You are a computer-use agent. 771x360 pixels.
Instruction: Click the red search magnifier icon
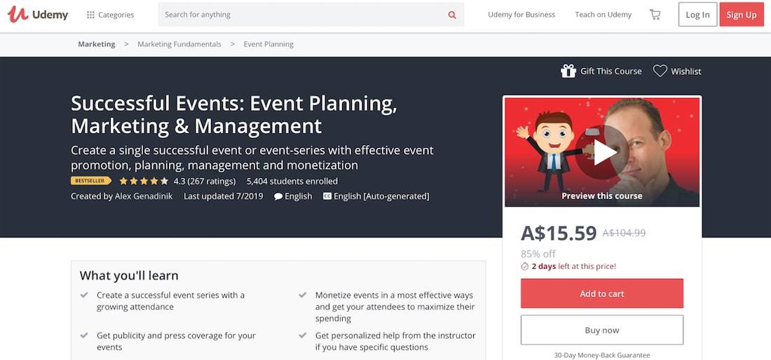(452, 15)
